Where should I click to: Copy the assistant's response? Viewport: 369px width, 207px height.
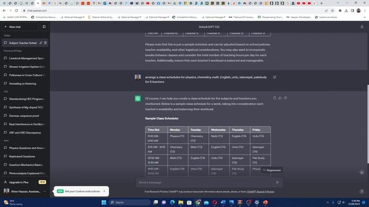point(274,98)
